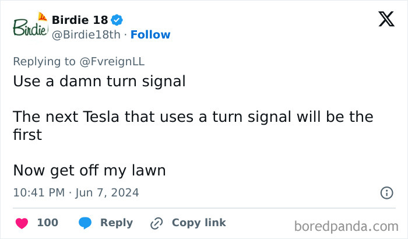Click the green Birdie script logo avatar
Image resolution: width=408 pixels, height=239 pixels.
coord(29,27)
